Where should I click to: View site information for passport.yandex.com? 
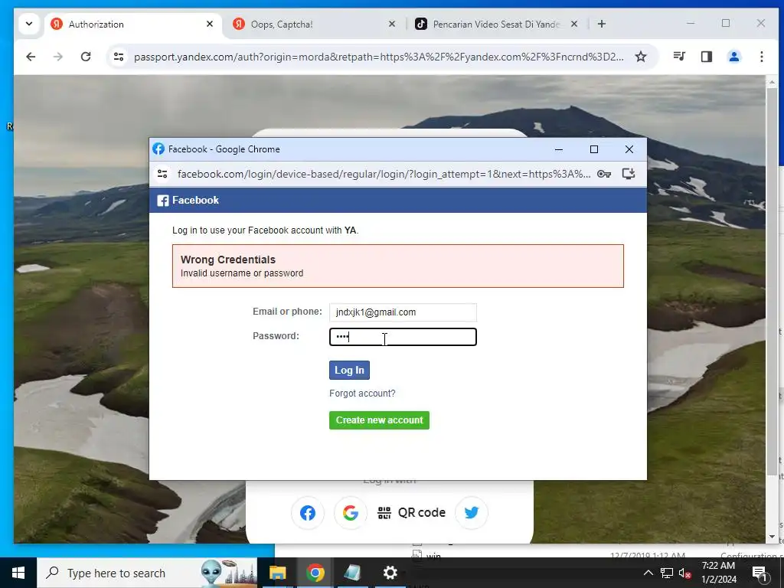(119, 57)
